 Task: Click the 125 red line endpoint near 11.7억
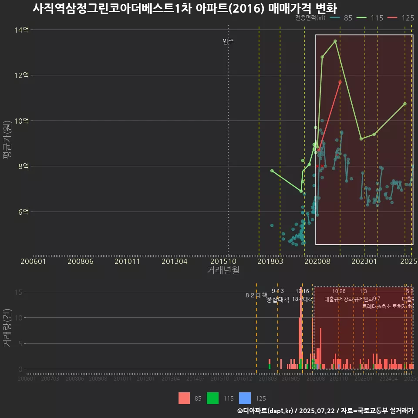(340, 82)
